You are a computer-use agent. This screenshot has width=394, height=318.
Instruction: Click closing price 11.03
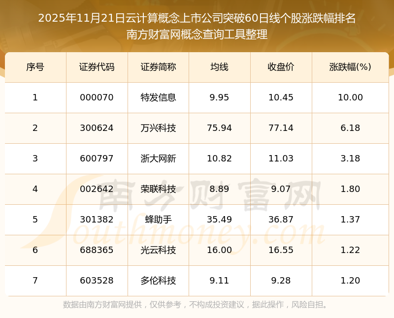(x=281, y=159)
